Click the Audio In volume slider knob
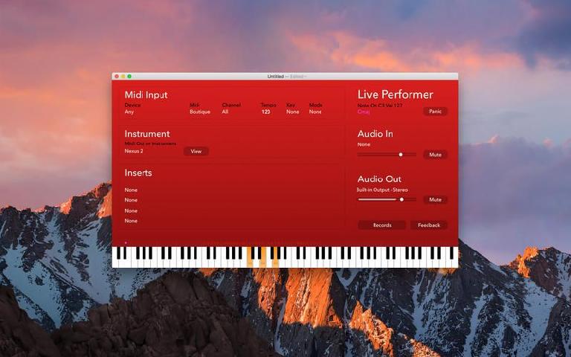Viewport: 571px width, 357px height. (401, 155)
